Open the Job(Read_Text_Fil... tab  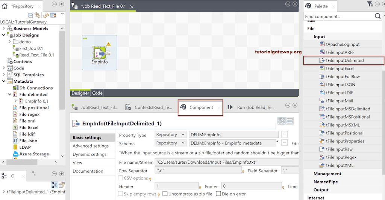click(95, 107)
